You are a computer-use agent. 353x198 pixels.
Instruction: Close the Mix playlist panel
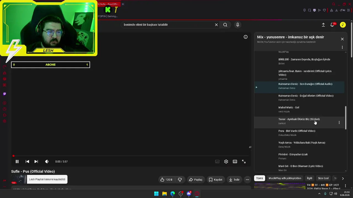click(342, 39)
